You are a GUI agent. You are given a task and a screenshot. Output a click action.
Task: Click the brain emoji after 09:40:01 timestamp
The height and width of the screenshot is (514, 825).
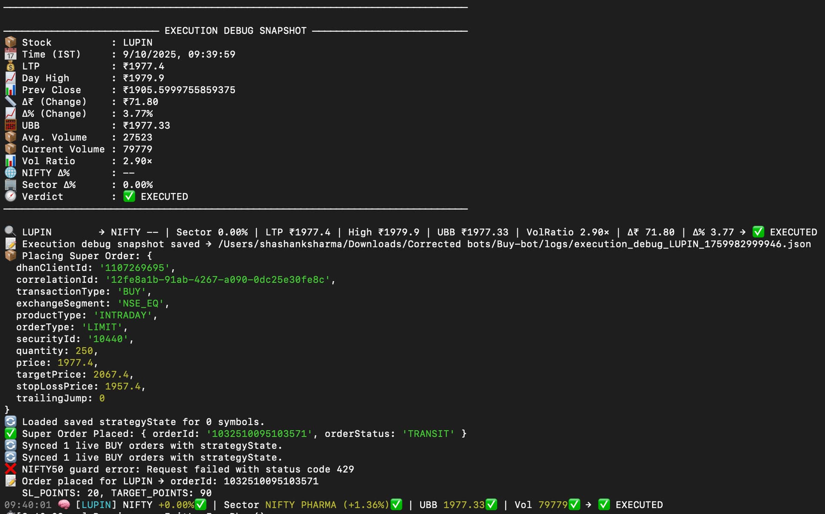[64, 505]
